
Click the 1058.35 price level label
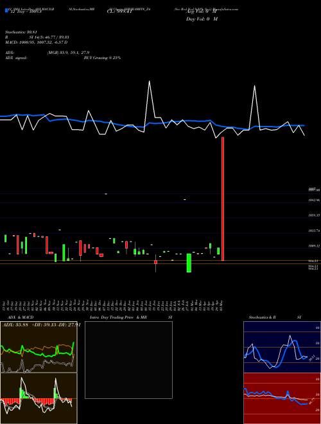(314, 215)
